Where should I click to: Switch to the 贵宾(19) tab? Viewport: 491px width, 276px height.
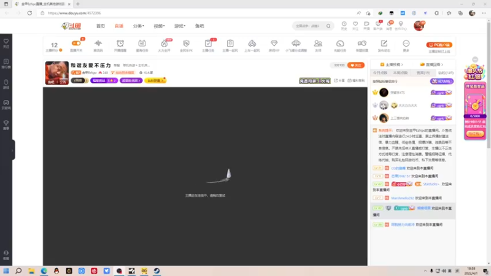[x=423, y=72]
